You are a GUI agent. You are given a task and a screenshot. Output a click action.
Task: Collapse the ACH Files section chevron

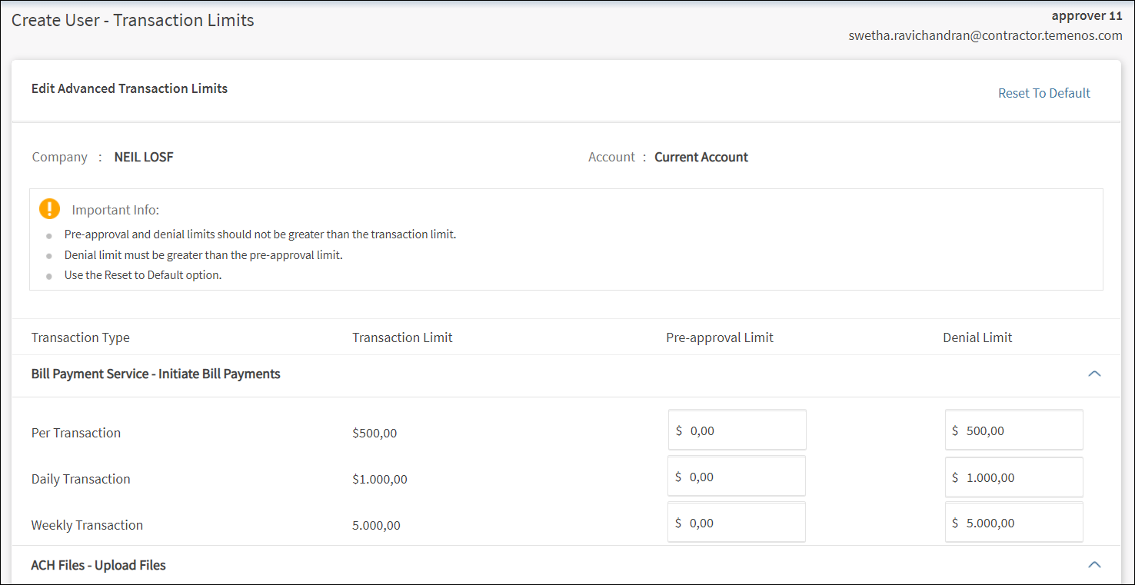tap(1094, 565)
